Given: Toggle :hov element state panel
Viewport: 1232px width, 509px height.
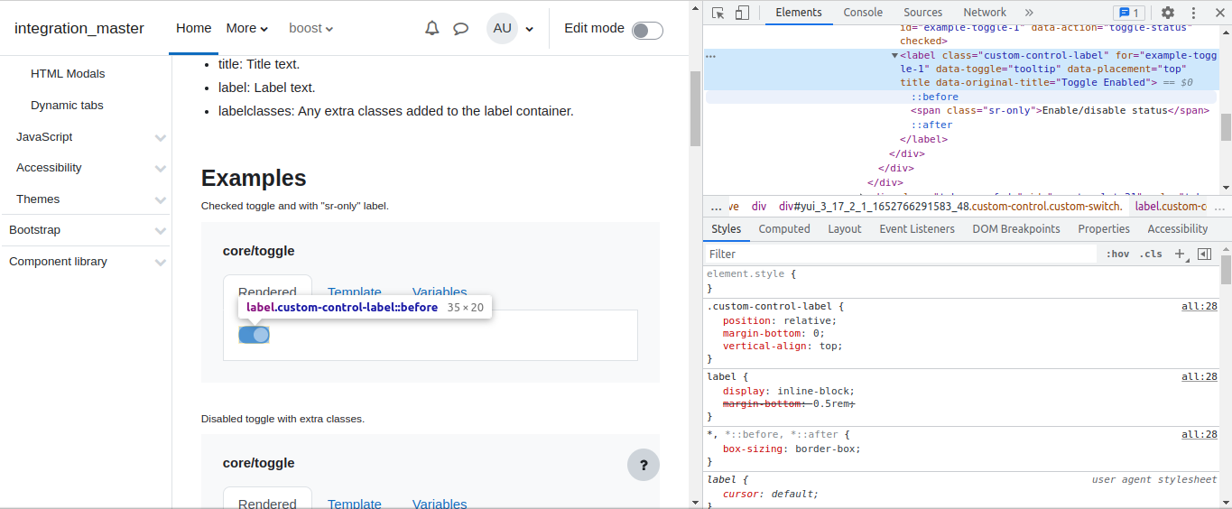Looking at the screenshot, I should pos(1117,255).
